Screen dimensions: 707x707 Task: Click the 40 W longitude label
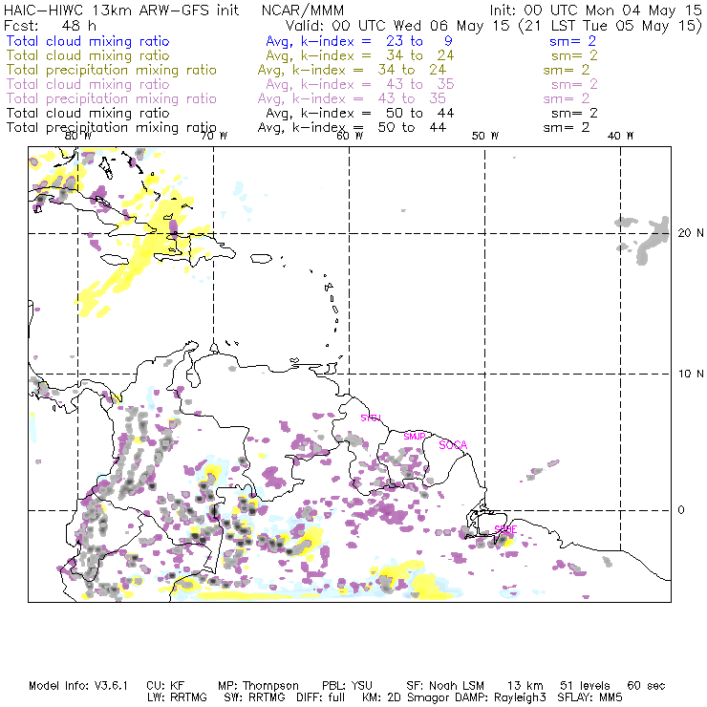[620, 136]
